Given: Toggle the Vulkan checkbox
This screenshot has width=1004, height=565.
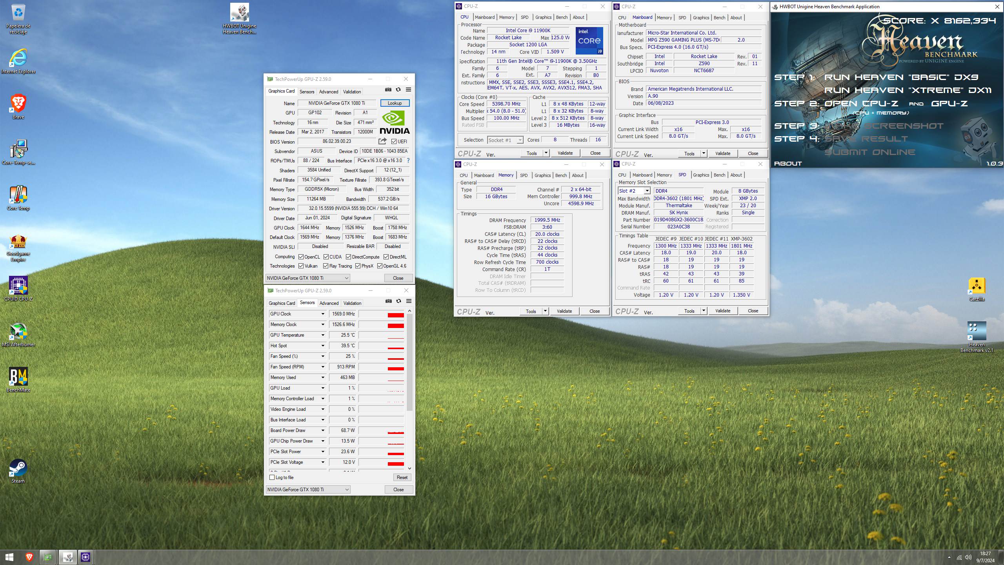Looking at the screenshot, I should pos(301,266).
